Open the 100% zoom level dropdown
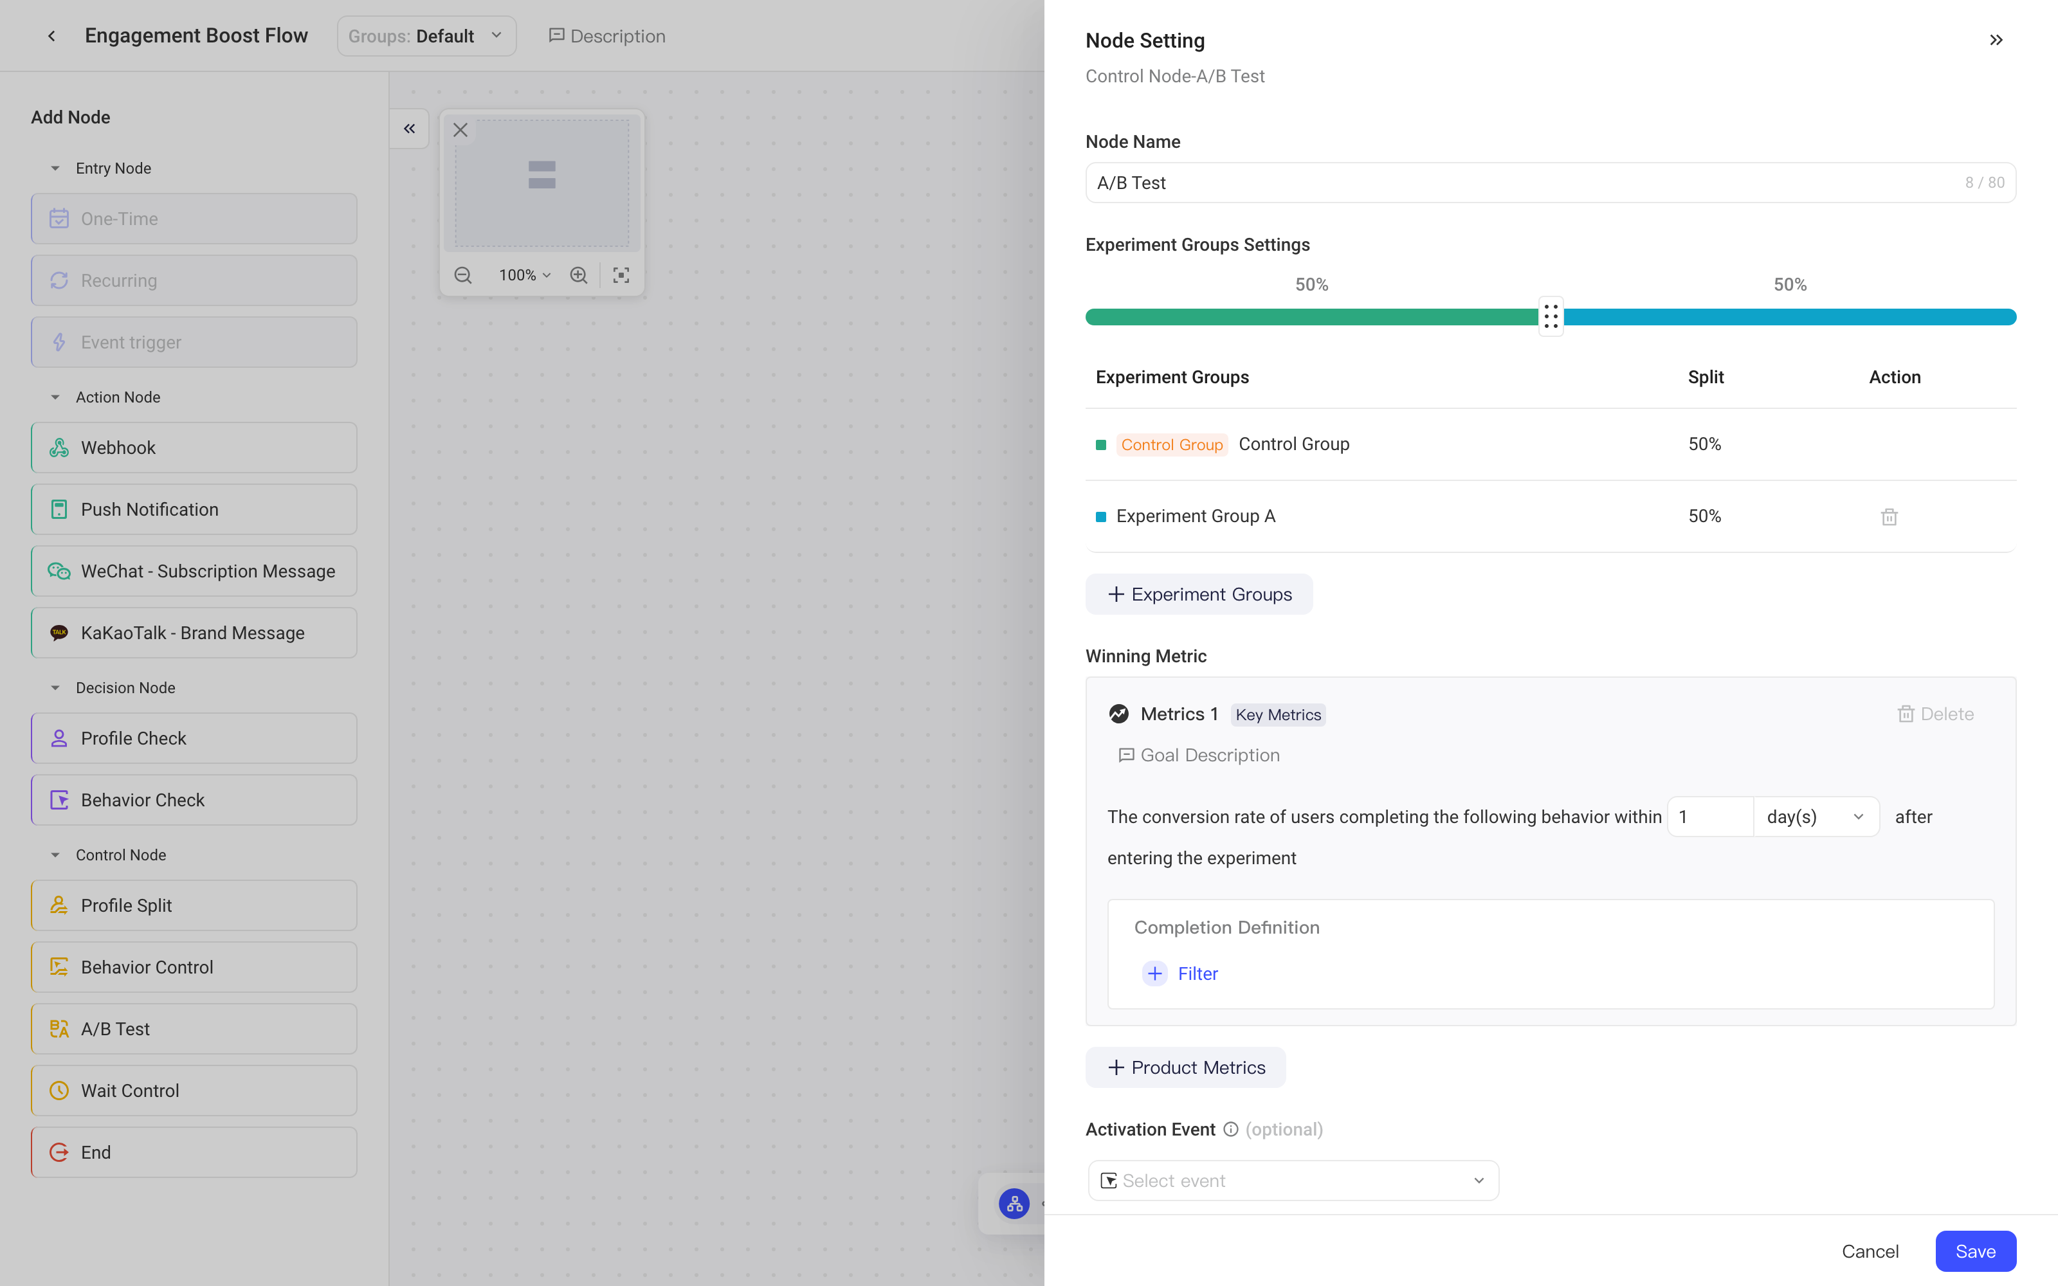The height and width of the screenshot is (1286, 2058). [525, 275]
